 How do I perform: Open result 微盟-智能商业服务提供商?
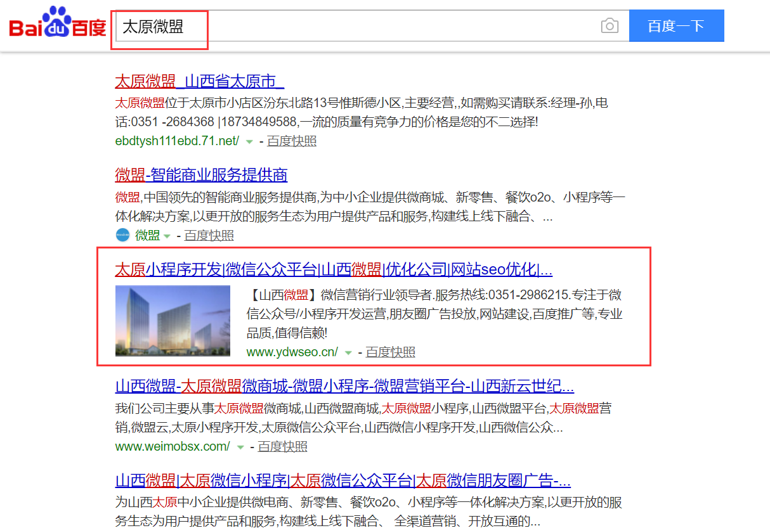point(201,175)
